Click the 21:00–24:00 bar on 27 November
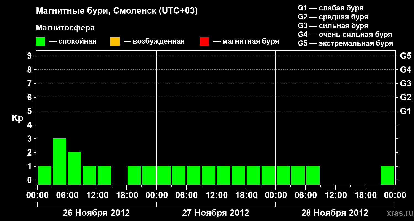This screenshot has height=221, width=414. 268,175
